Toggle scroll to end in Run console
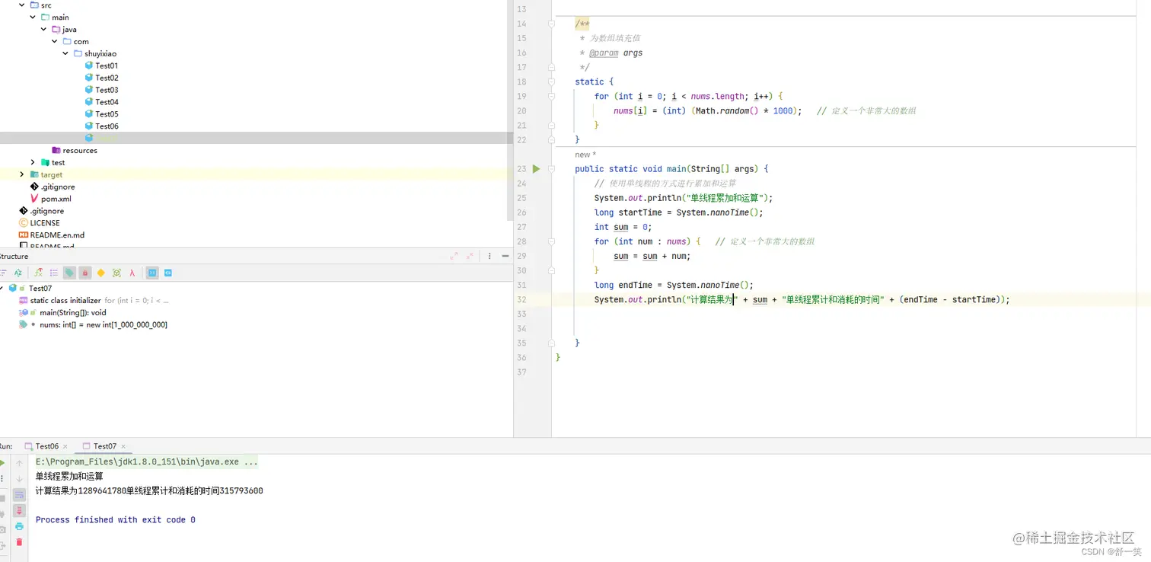The image size is (1151, 562). pyautogui.click(x=20, y=510)
